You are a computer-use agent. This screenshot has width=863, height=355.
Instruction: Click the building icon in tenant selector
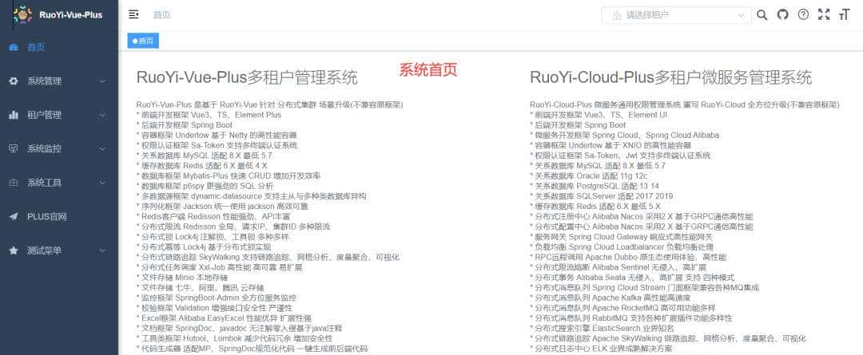(x=617, y=15)
